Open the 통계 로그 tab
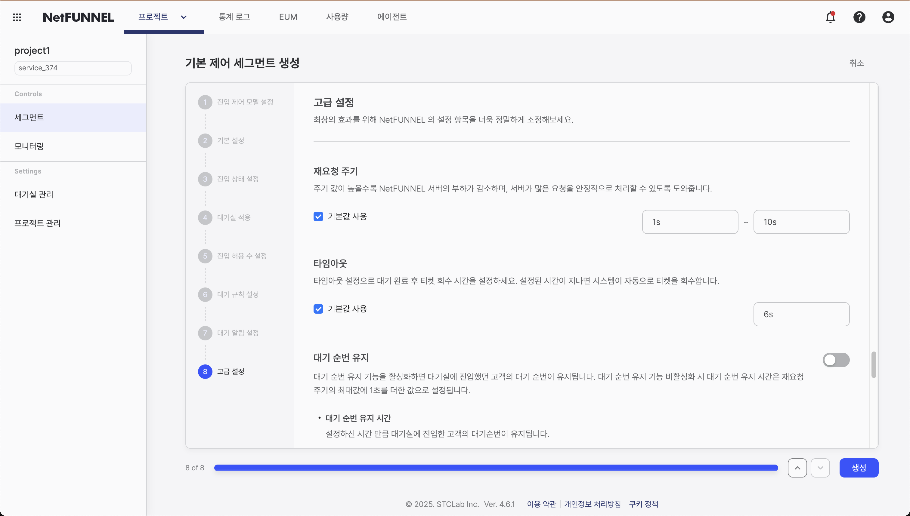 click(x=234, y=17)
